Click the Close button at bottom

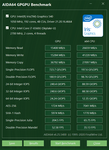97,143
